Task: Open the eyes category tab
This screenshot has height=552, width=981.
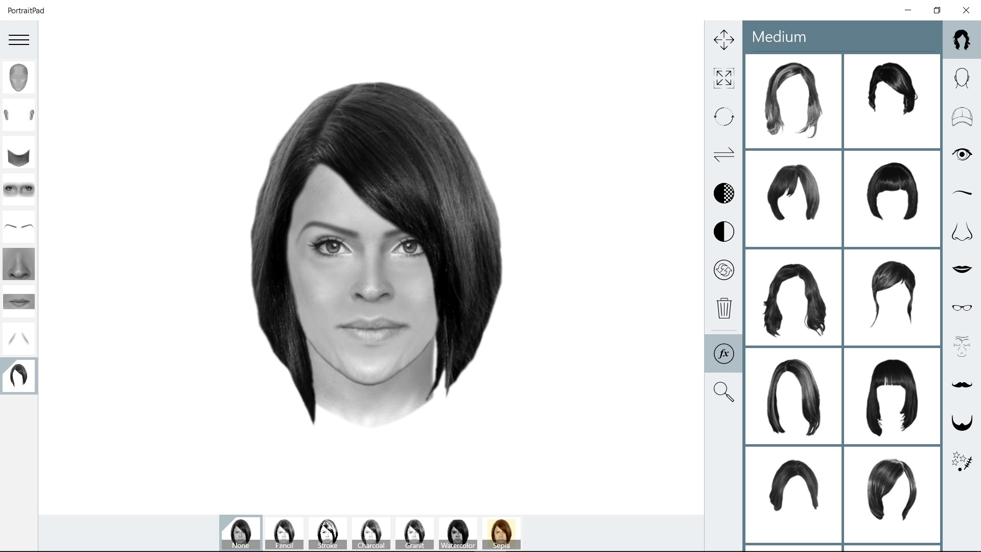Action: [x=962, y=154]
